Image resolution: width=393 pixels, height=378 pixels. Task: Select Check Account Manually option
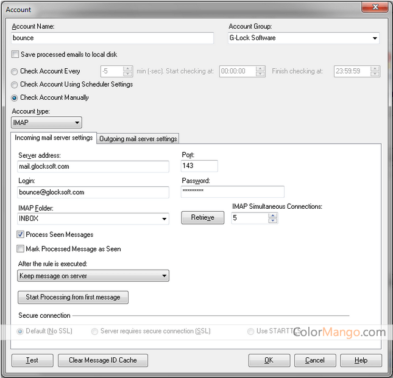pyautogui.click(x=15, y=97)
